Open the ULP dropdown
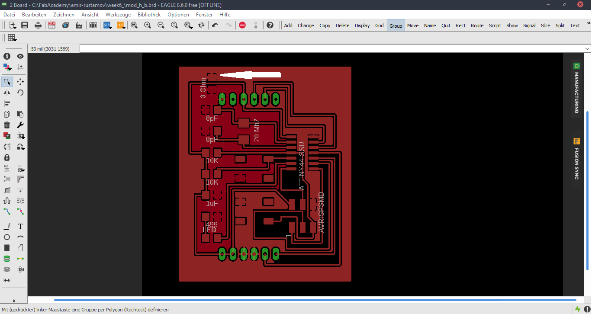Viewport: 592px width, 314px height. (121, 25)
